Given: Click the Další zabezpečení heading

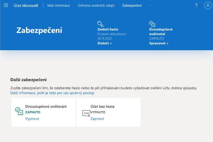Looking at the screenshot, I should coord(28,80).
